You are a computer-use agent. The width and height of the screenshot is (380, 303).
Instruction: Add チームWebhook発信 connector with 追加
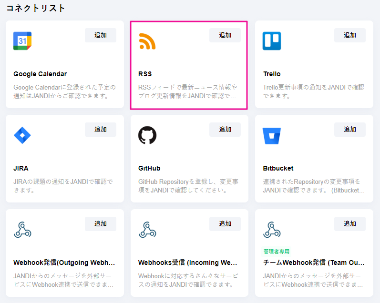point(349,224)
